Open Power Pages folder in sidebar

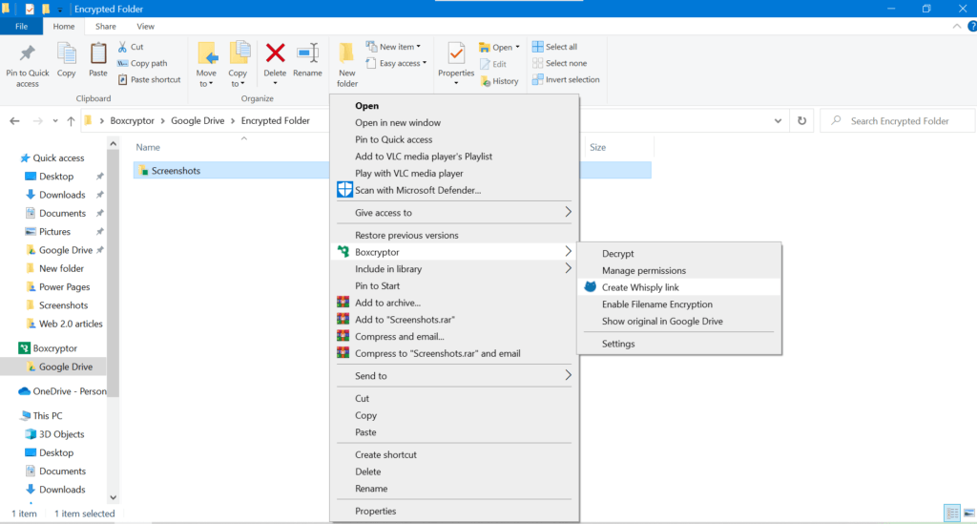pos(64,287)
